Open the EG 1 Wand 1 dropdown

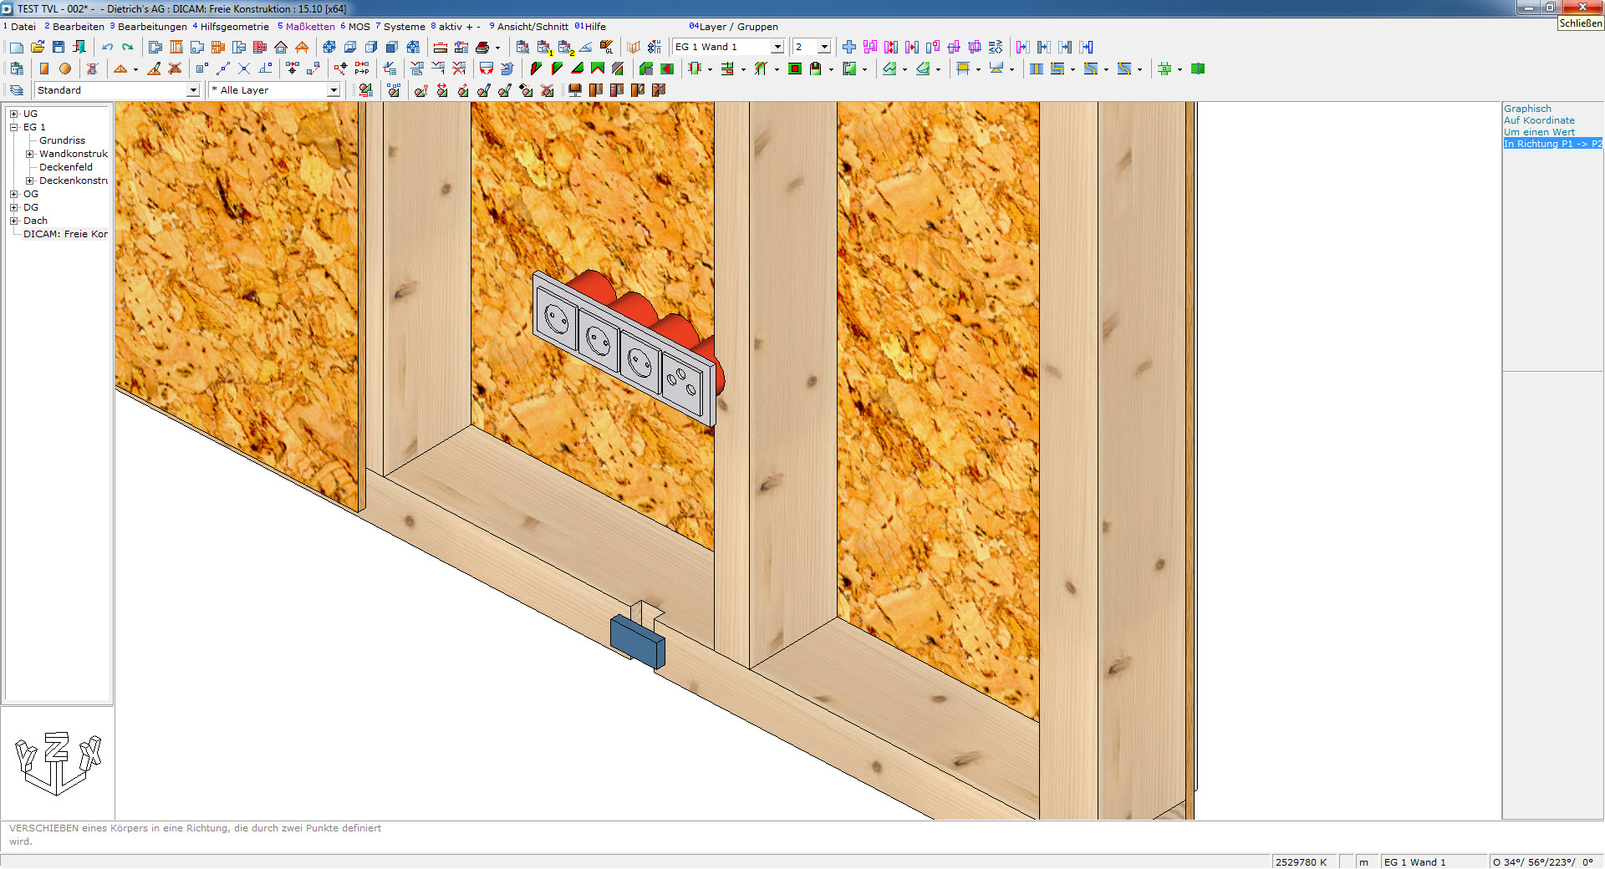click(777, 47)
